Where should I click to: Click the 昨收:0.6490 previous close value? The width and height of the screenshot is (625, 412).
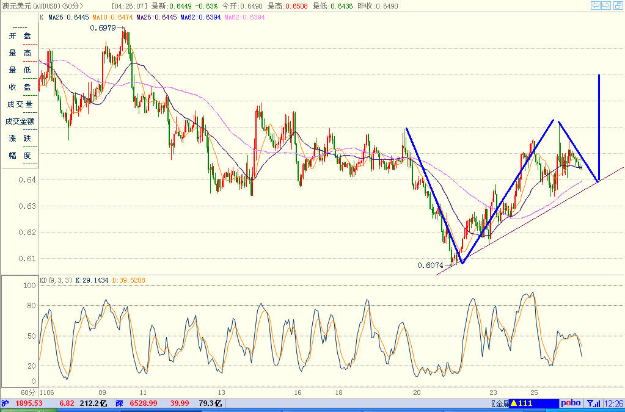point(378,6)
